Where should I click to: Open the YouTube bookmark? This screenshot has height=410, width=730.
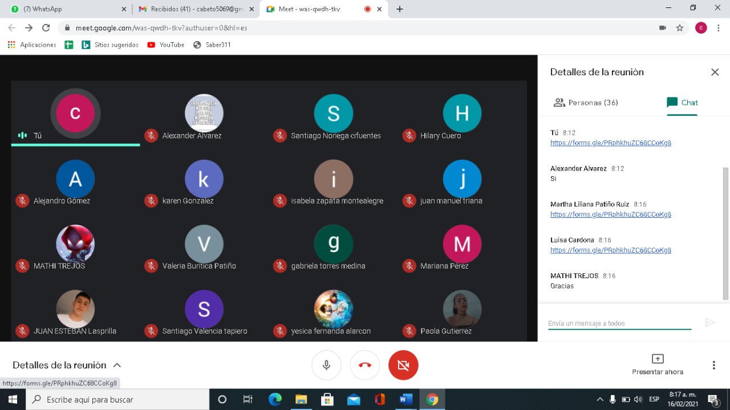click(x=166, y=44)
